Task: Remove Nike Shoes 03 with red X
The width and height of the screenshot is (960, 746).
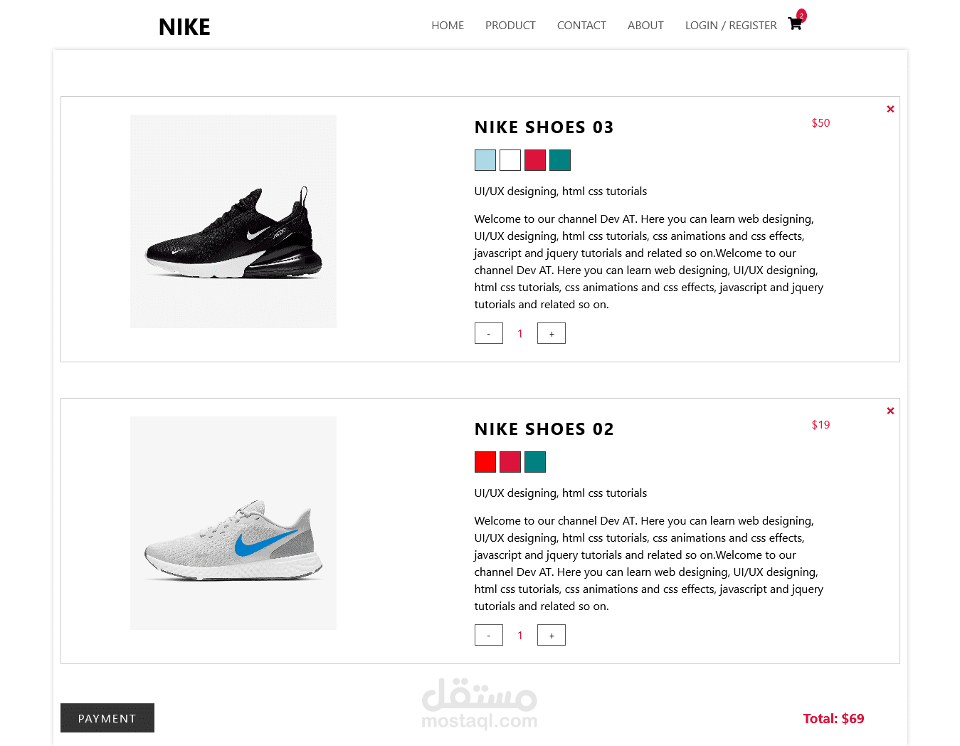Action: [x=890, y=109]
